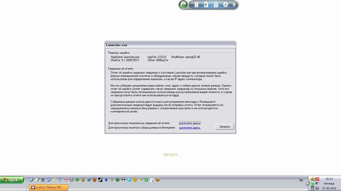Launch white magnifier page quick launch icon
The image size is (341, 191).
tap(152, 180)
